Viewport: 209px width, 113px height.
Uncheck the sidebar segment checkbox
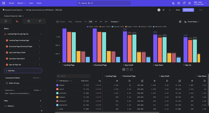[57, 85]
